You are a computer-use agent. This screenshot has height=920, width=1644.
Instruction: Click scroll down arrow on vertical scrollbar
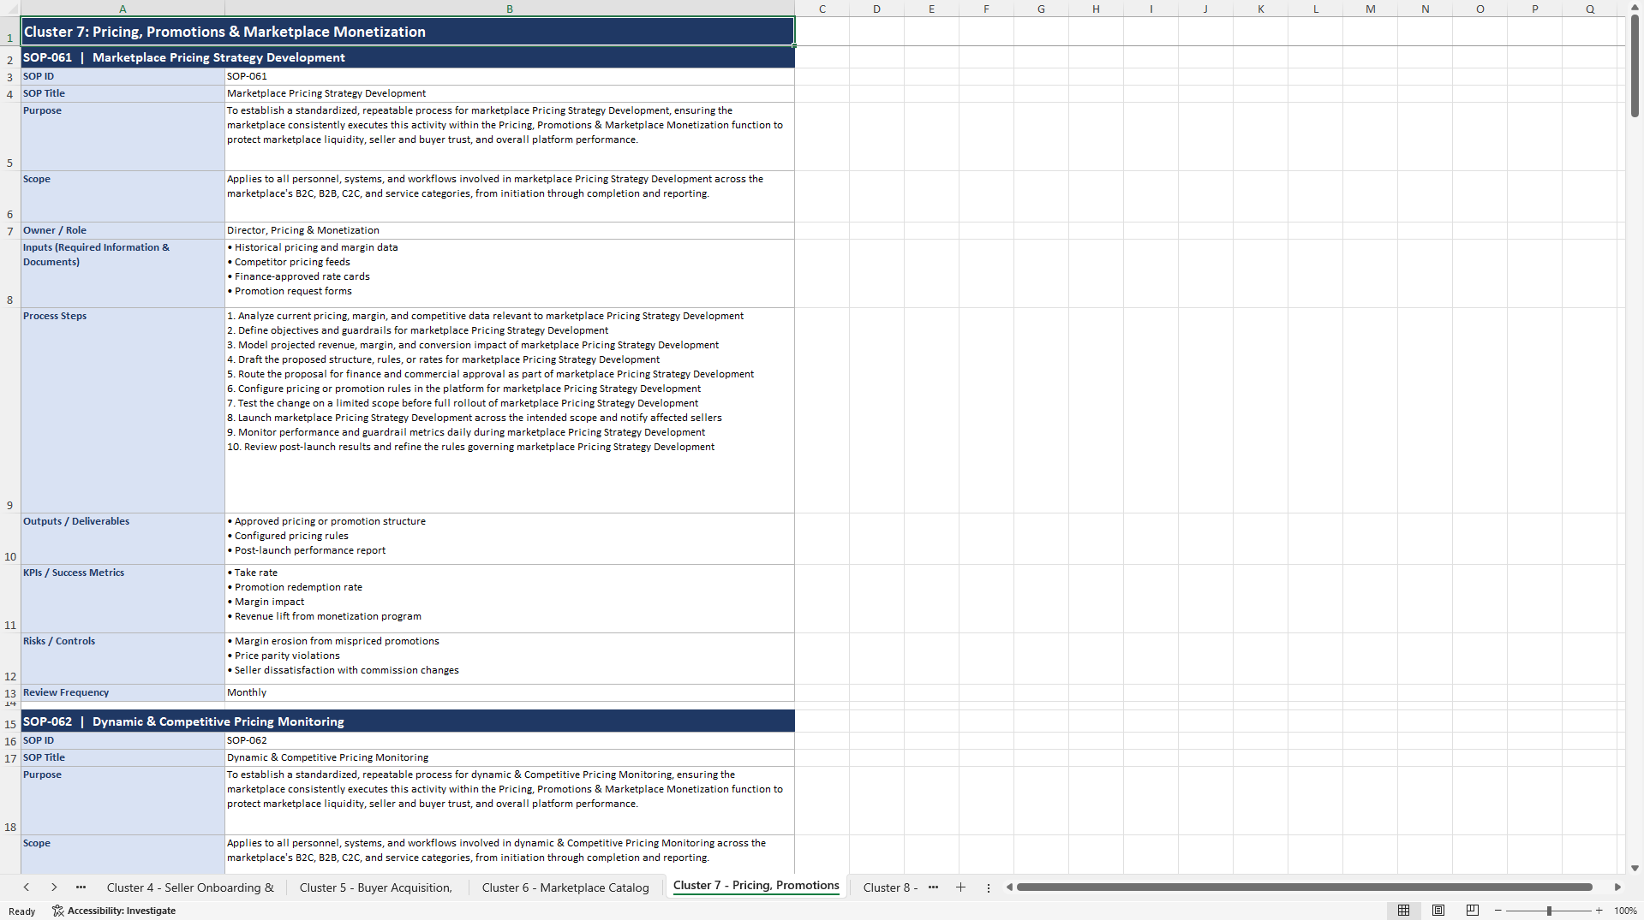coord(1635,868)
